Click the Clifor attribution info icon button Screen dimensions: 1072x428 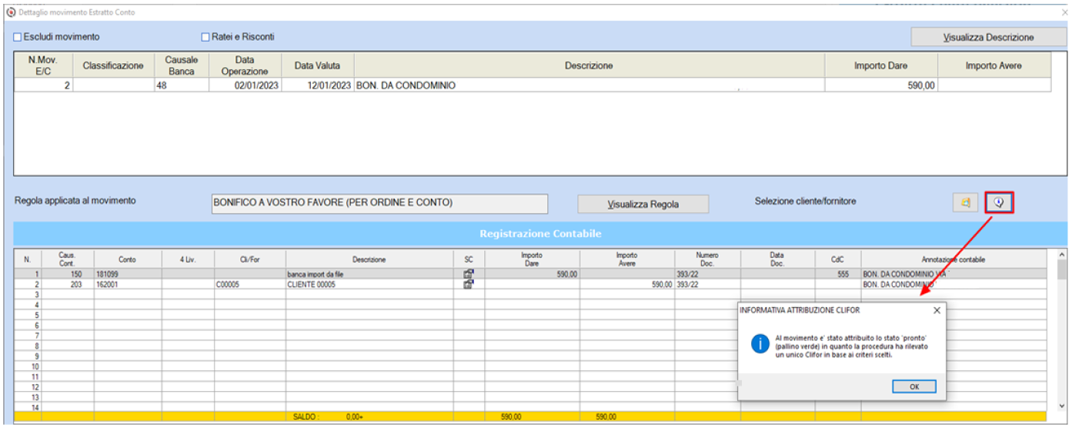999,202
